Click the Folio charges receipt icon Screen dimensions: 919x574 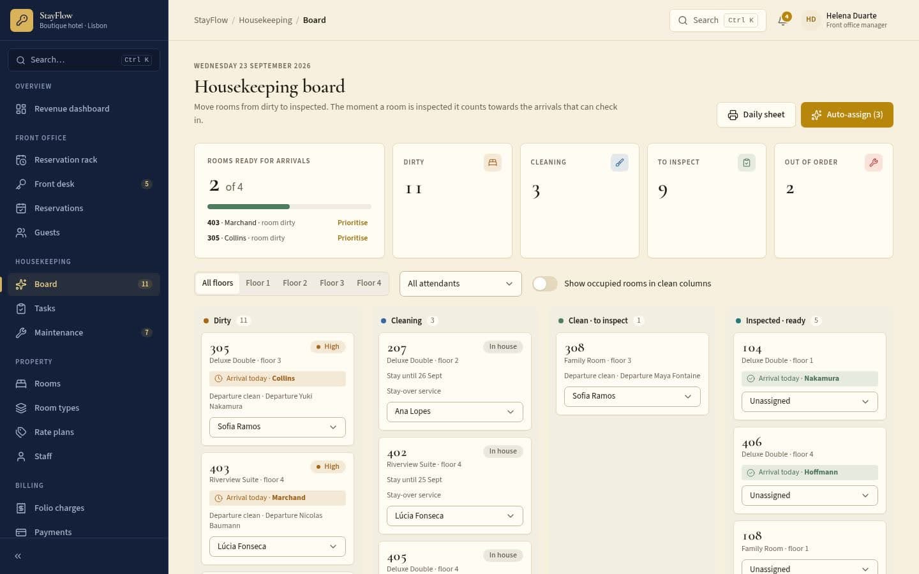click(x=21, y=508)
